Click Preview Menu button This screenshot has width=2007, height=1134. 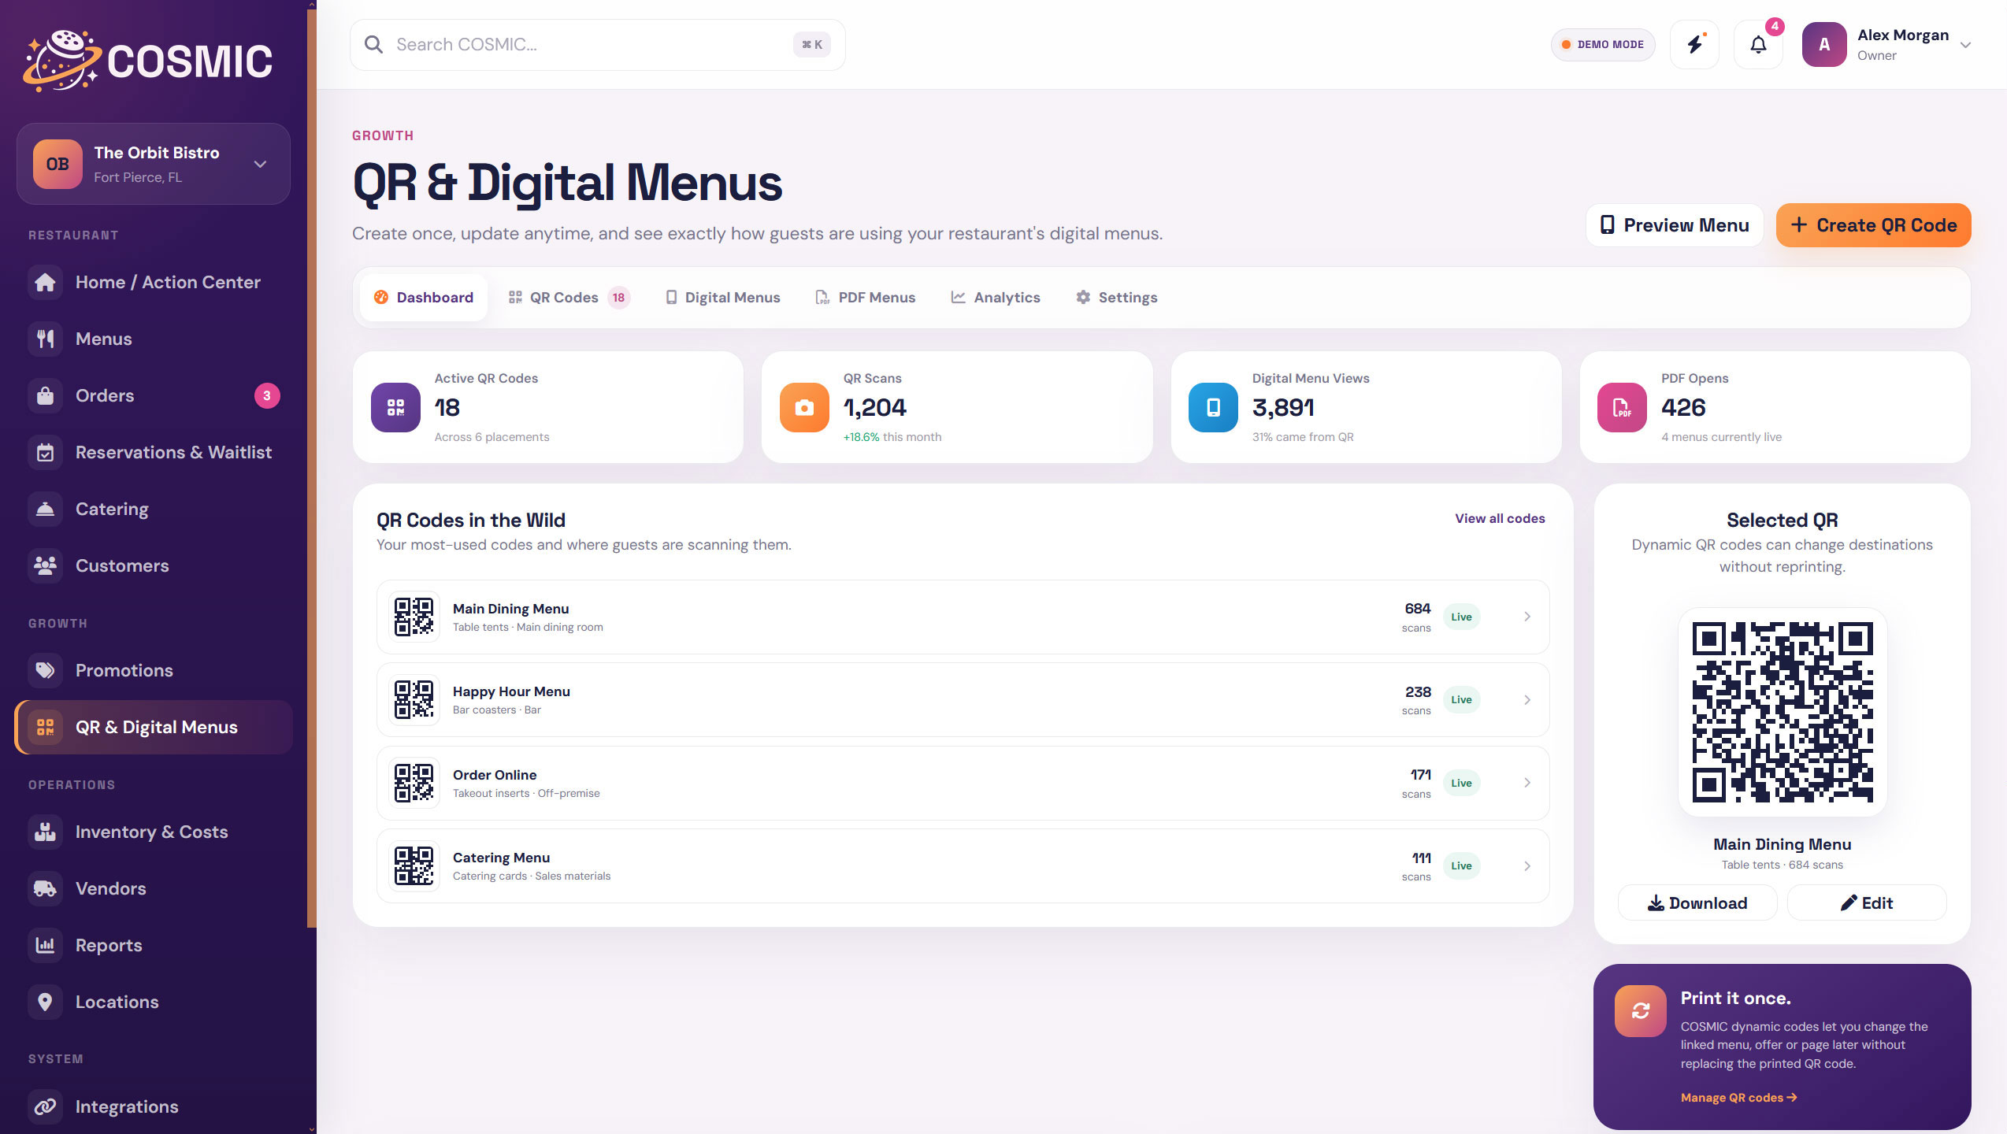1675,225
